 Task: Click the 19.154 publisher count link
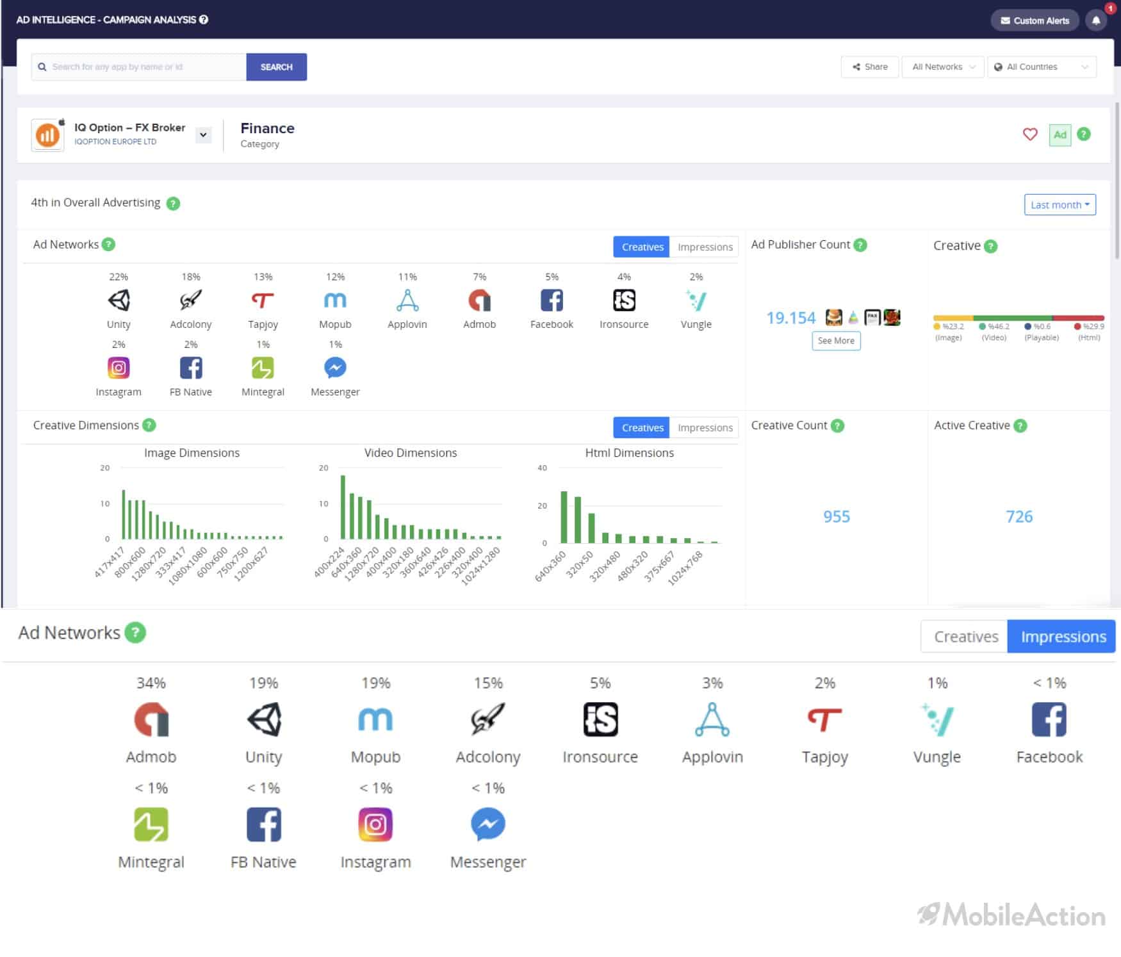pyautogui.click(x=791, y=318)
